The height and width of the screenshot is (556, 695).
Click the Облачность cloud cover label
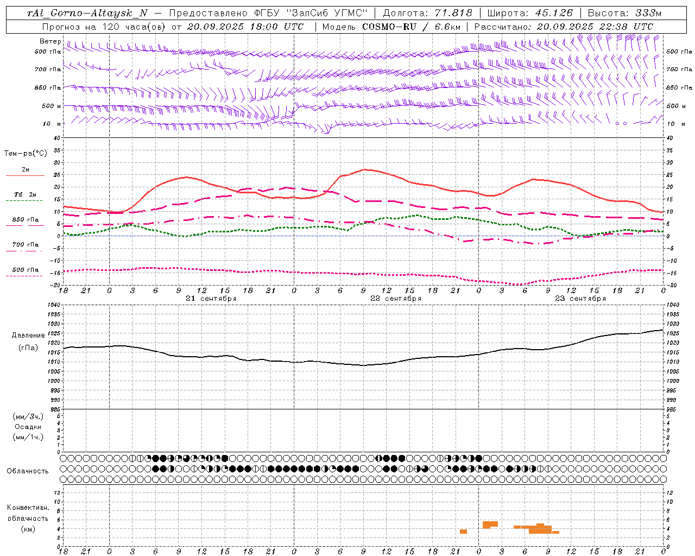28,471
